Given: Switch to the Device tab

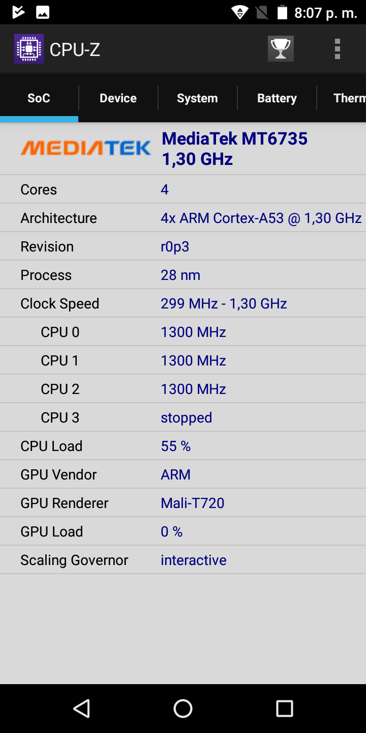Looking at the screenshot, I should [118, 98].
